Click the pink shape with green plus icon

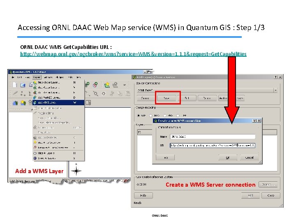tap(95, 85)
